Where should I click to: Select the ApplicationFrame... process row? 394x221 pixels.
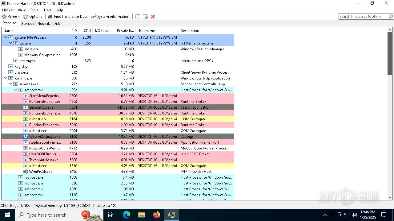pyautogui.click(x=118, y=142)
